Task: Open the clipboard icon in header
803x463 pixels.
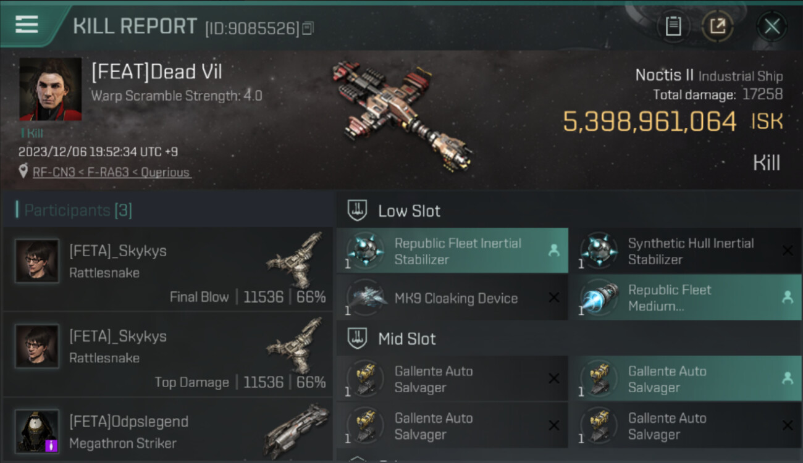Action: [673, 26]
